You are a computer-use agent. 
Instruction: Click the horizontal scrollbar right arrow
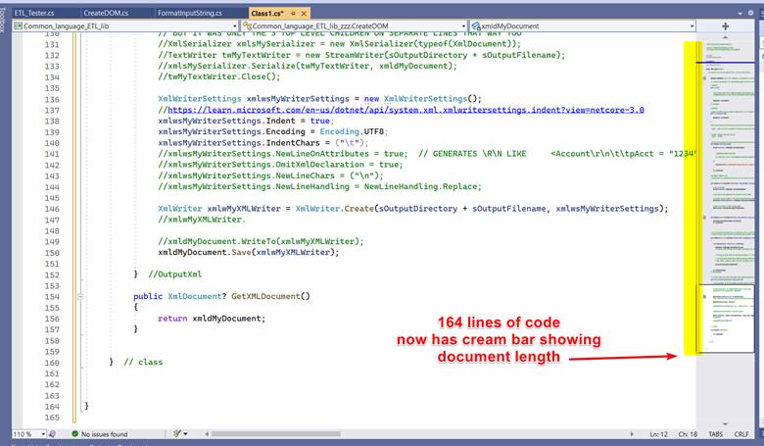click(632, 434)
